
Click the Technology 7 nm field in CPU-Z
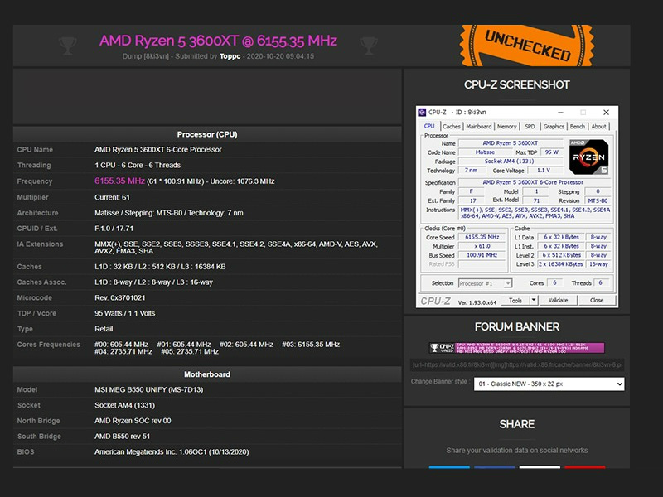[x=471, y=171]
